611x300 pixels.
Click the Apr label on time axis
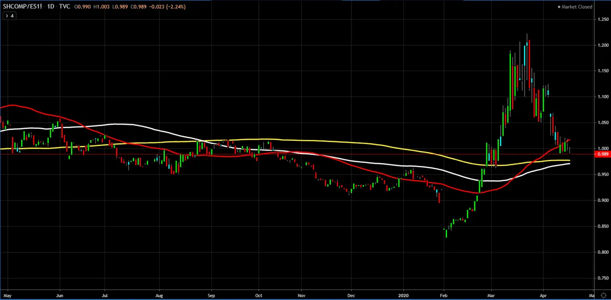tap(543, 296)
